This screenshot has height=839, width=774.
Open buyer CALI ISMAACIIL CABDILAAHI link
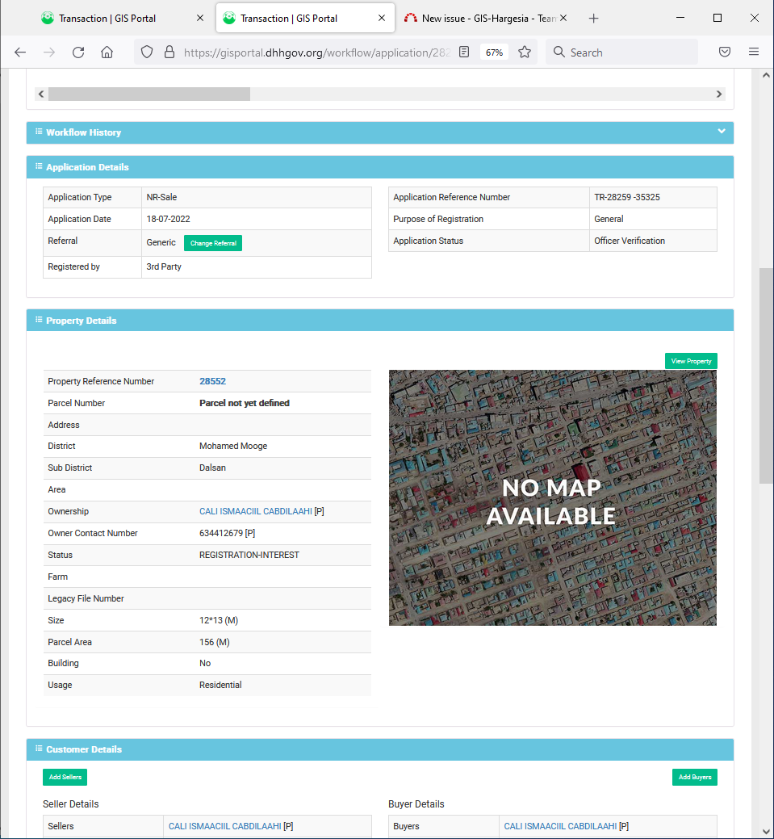coord(560,826)
